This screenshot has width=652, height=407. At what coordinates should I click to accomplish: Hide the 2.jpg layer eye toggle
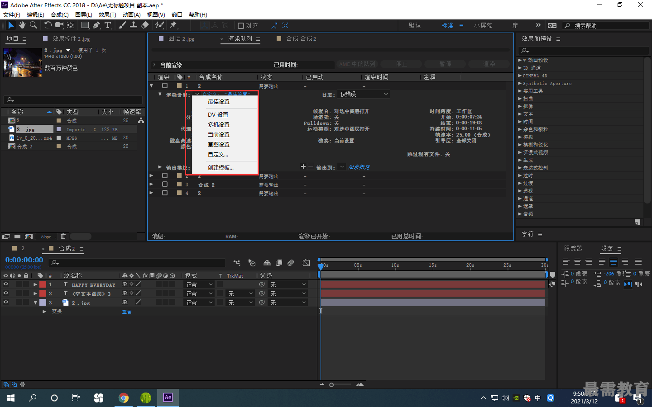point(6,303)
